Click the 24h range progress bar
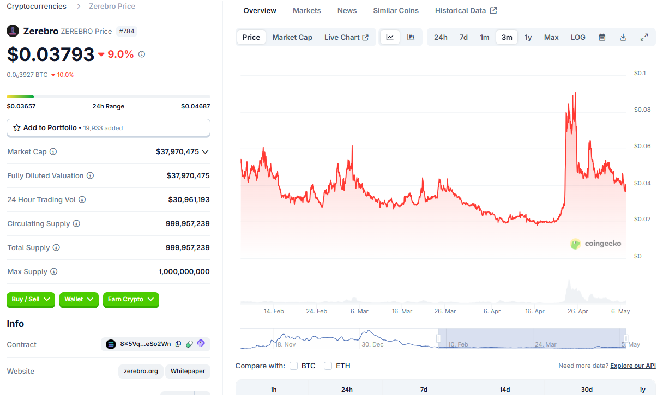 (x=109, y=97)
